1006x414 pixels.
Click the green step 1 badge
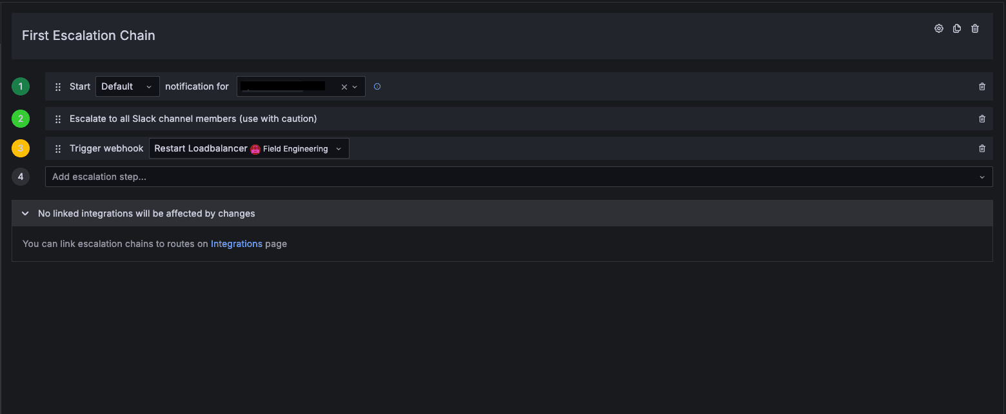(x=21, y=86)
